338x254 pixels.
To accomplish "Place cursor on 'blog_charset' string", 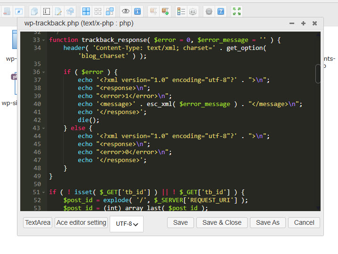I will [103, 56].
